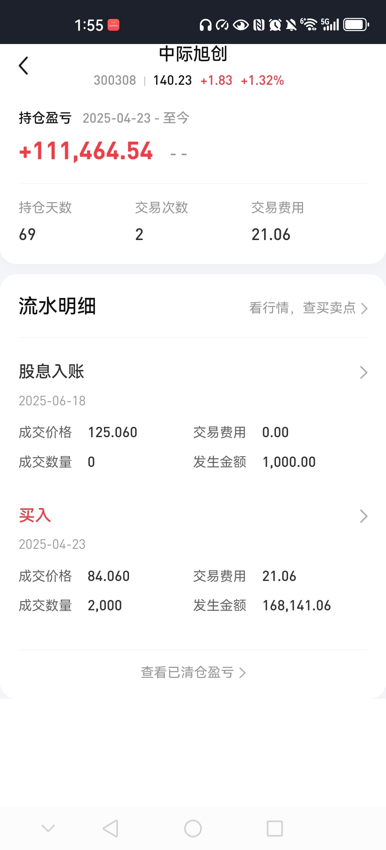Expand the 买入 transaction chevron
This screenshot has height=850, width=386.
363,516
